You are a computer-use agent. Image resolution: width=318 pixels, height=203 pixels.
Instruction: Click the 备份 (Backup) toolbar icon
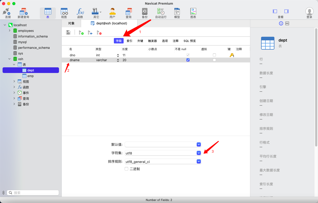145,13
